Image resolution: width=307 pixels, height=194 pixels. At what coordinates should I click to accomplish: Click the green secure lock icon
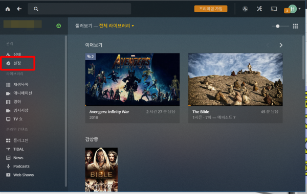point(58,26)
